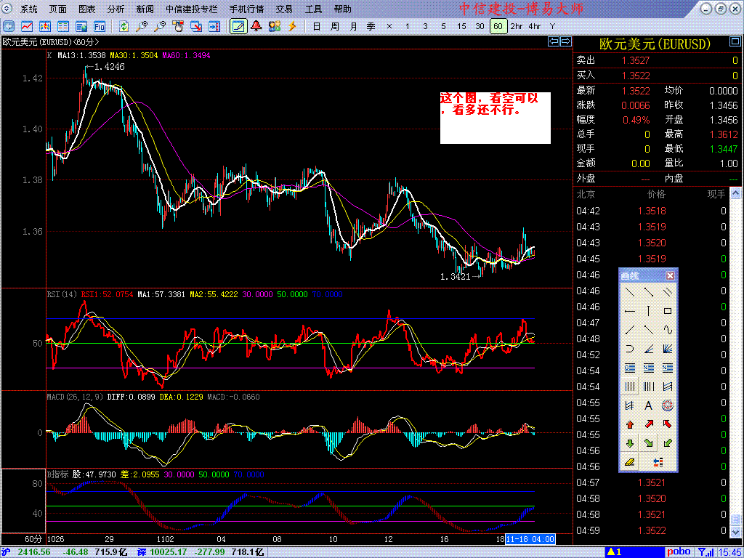
Task: Select the rectangle drawing tool
Action: (667, 311)
